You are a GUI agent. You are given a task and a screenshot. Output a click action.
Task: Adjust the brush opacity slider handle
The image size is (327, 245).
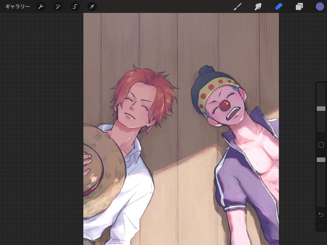point(321,160)
